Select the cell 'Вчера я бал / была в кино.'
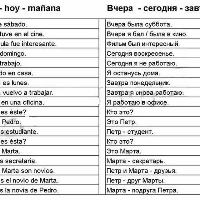The height and width of the screenshot is (200, 200). (x=153, y=33)
